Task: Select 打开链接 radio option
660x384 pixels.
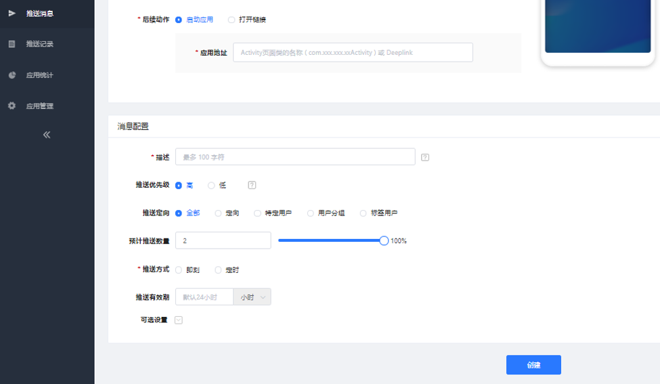Action: [x=231, y=20]
